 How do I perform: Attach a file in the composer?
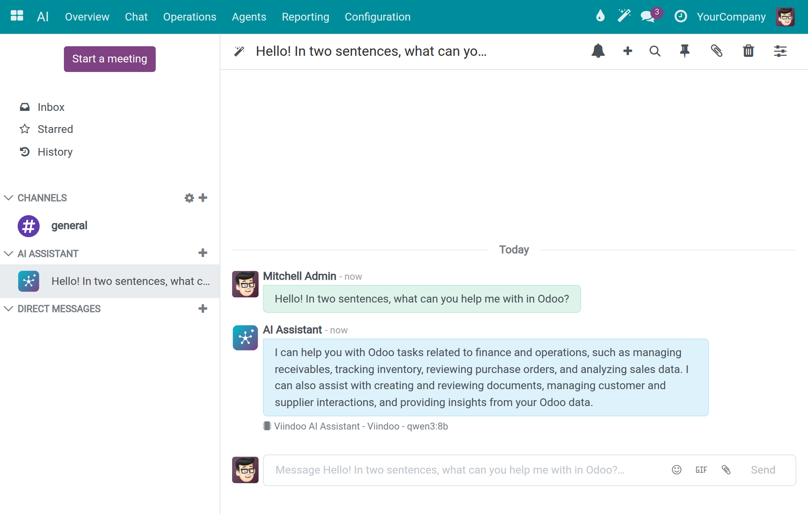coord(726,470)
